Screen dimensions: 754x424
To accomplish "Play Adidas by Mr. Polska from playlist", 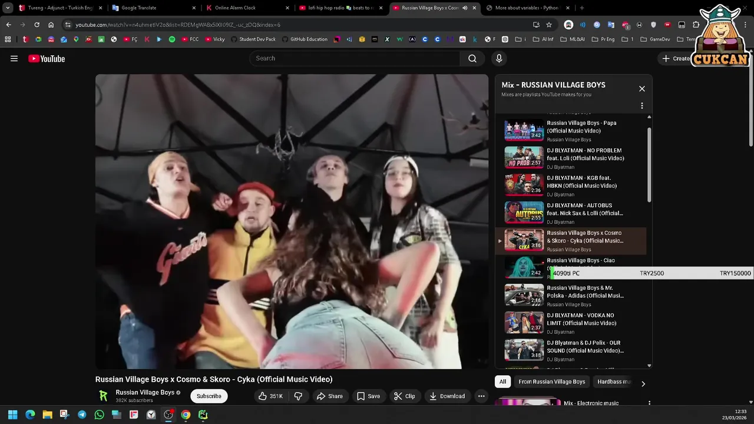I will coord(571,295).
